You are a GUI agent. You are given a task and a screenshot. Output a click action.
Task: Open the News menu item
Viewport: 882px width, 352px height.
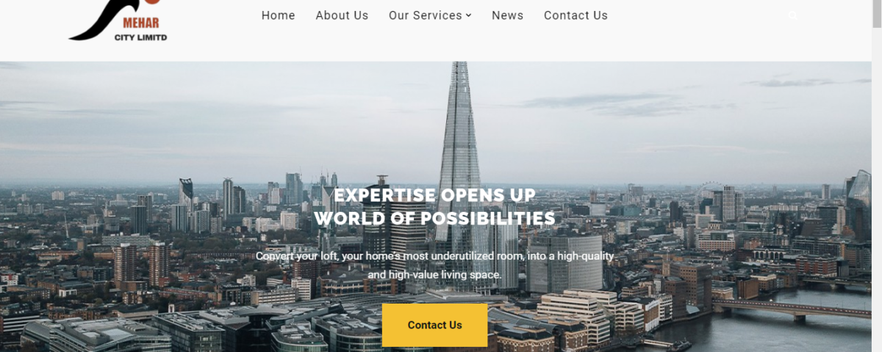508,15
